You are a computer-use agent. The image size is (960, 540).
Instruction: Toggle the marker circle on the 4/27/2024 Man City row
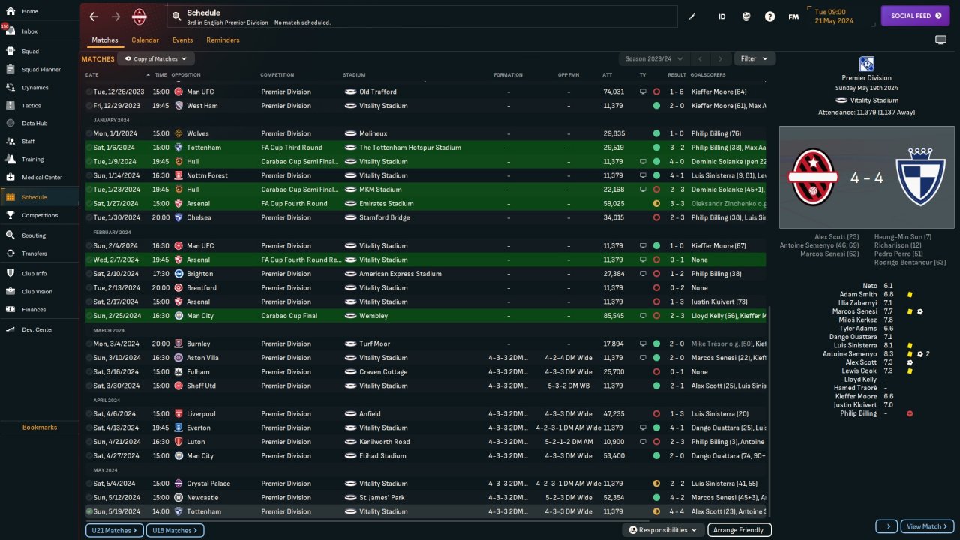(x=89, y=455)
